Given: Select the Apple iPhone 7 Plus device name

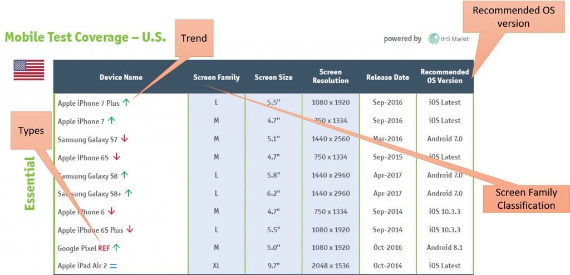Looking at the screenshot, I should coord(89,103).
